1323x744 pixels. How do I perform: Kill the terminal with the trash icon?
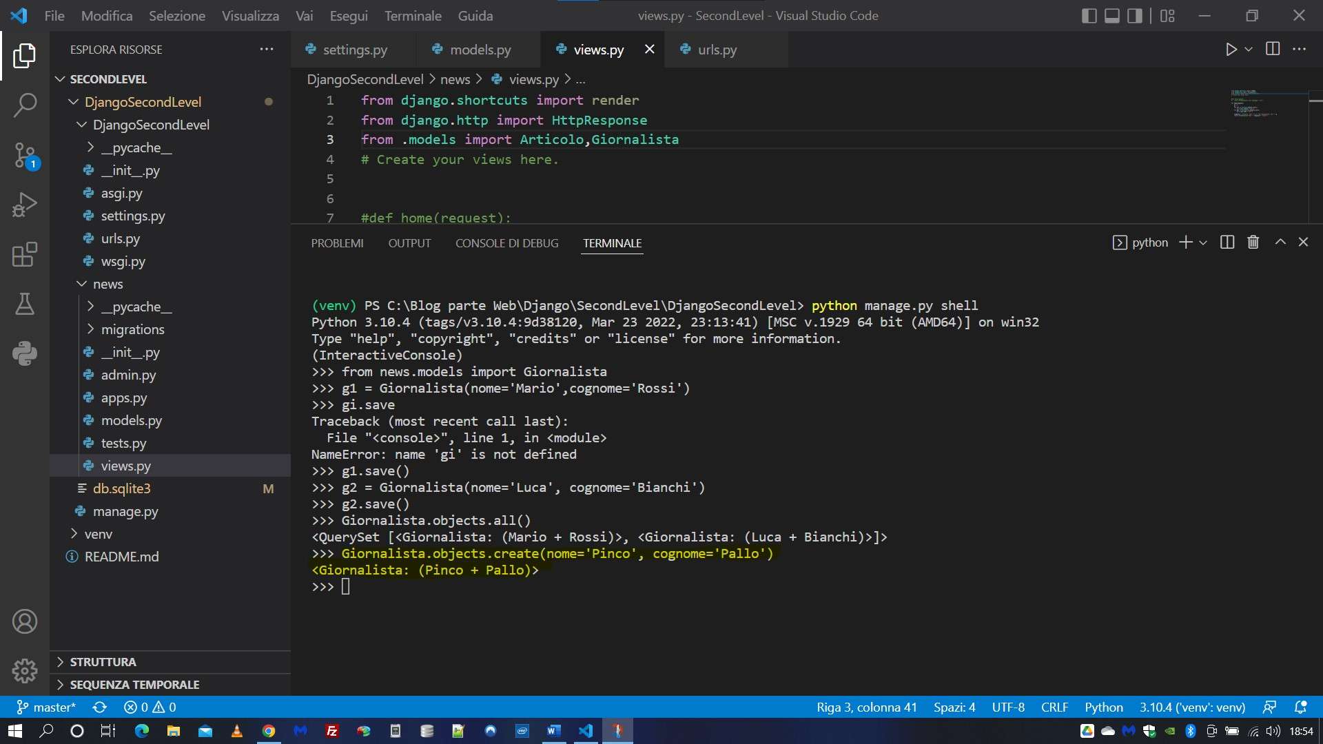(1253, 242)
